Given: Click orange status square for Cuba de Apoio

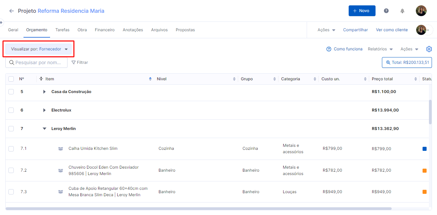Looking at the screenshot, I should [425, 192].
